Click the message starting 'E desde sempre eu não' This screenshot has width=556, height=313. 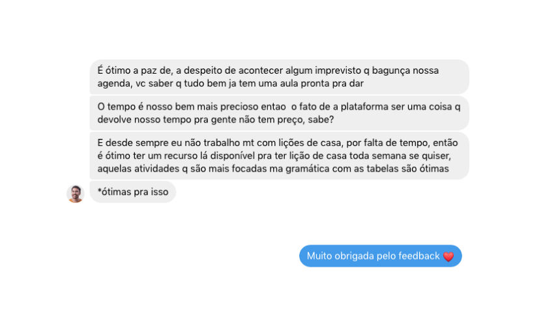(x=280, y=156)
